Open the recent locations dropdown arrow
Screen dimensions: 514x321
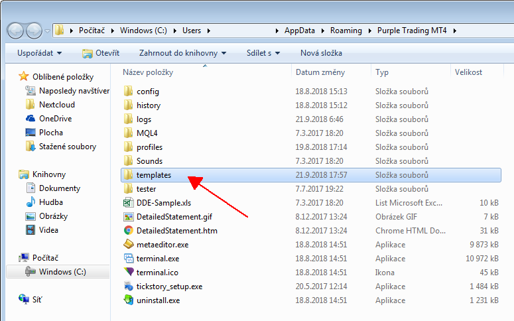pos(48,31)
